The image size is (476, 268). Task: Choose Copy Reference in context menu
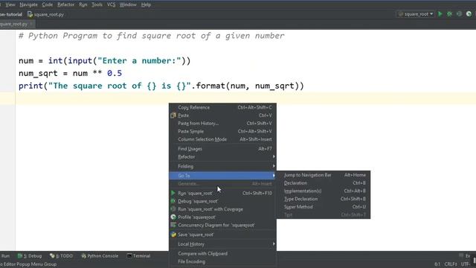coord(222,107)
